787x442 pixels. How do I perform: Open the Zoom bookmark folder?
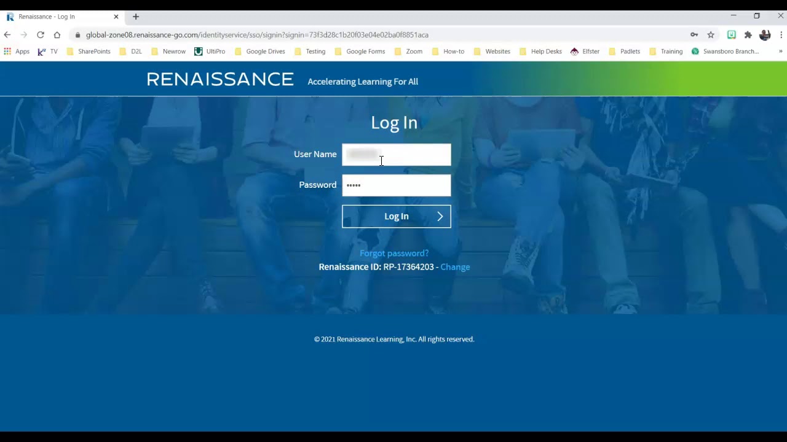pos(408,52)
